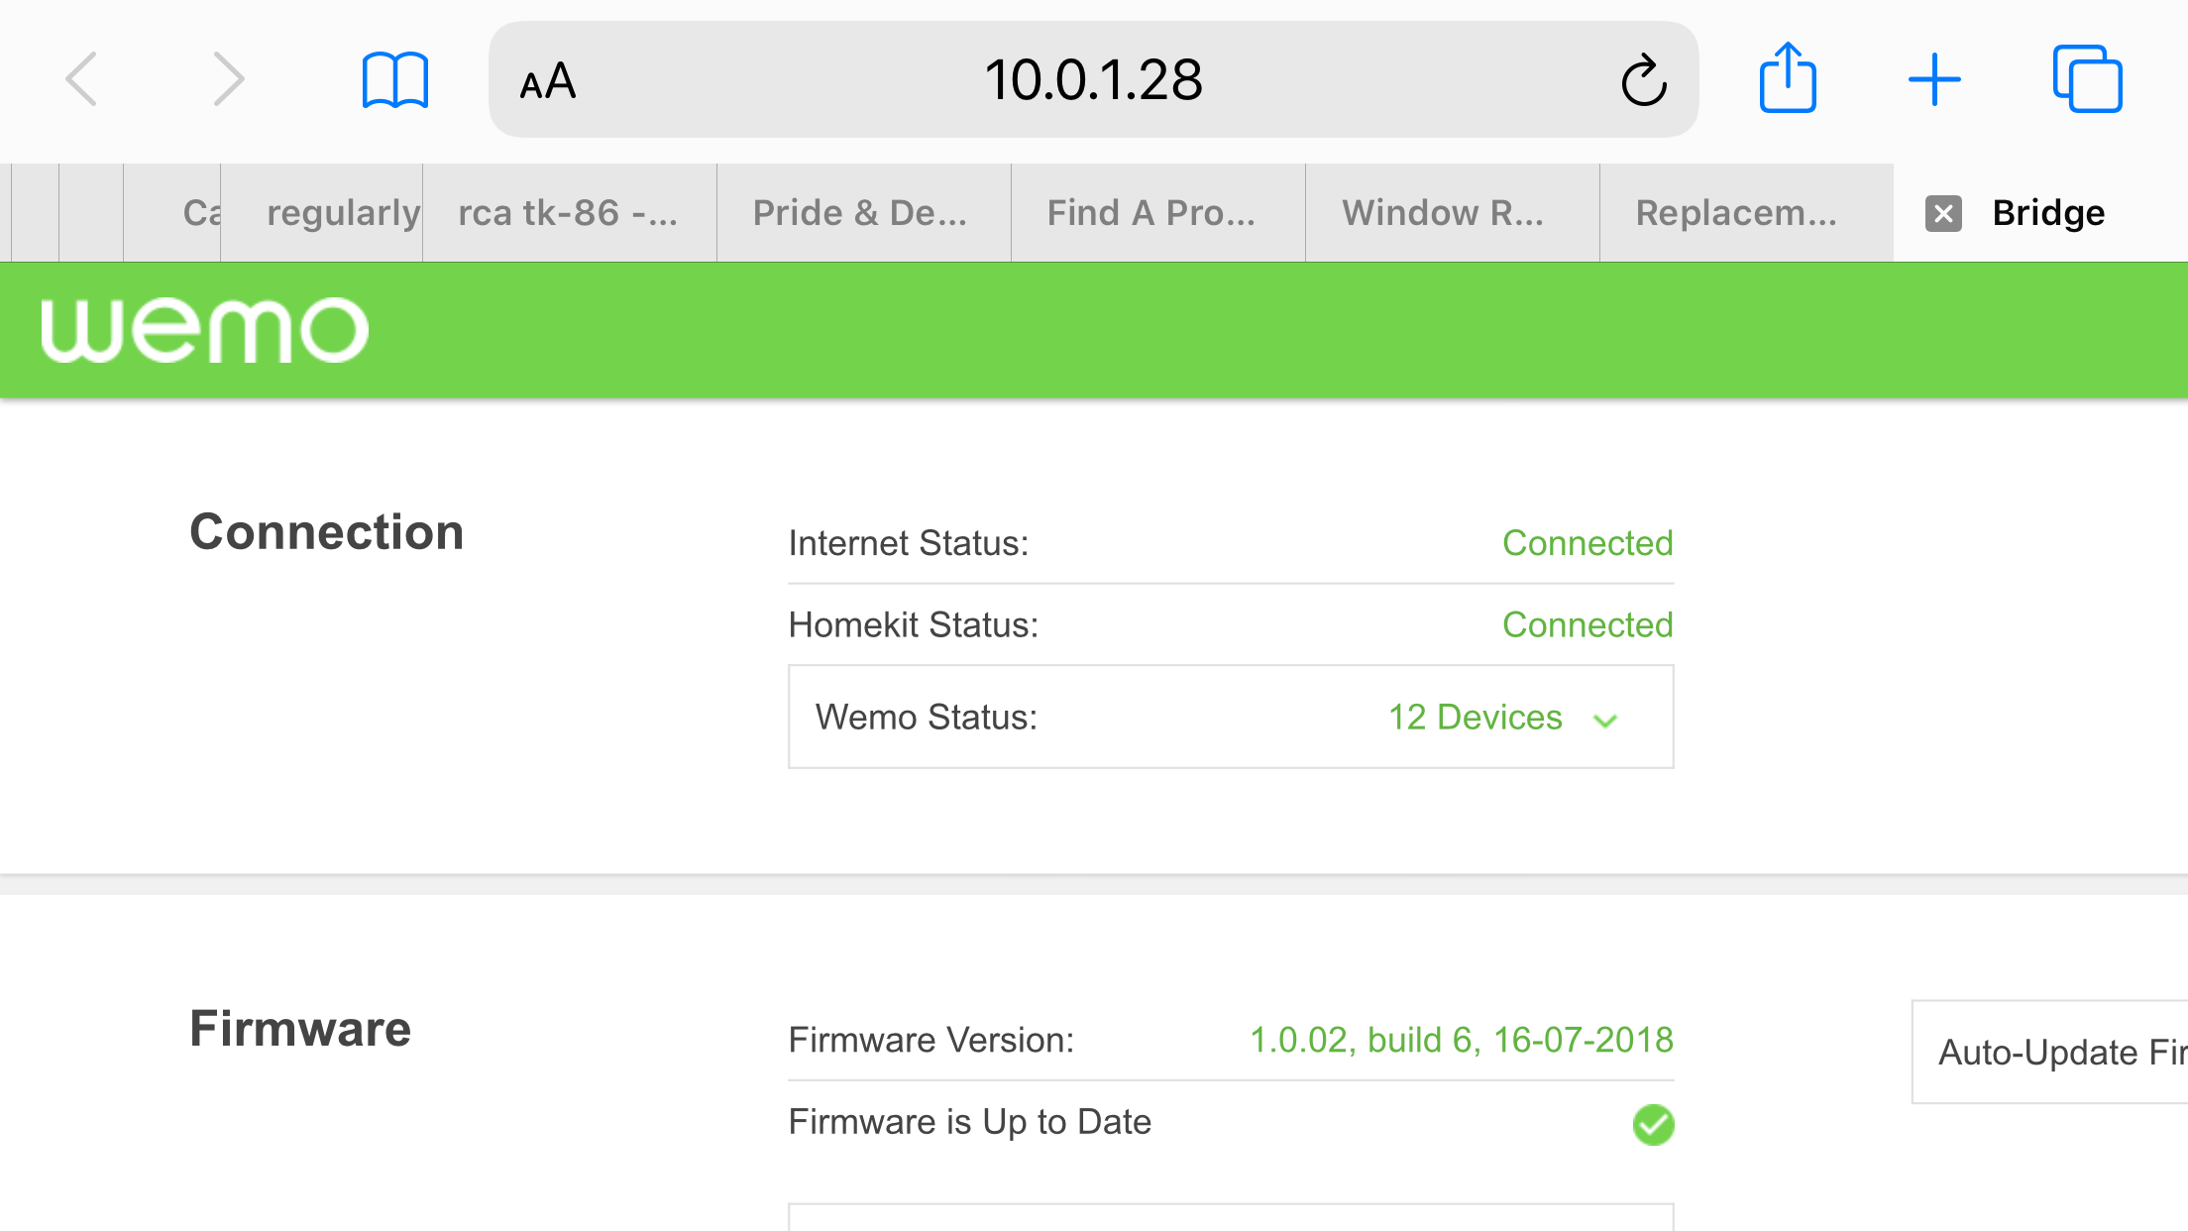Switch to the Pride & De... tab
Viewport: 2188px width, 1231px height.
coord(860,213)
